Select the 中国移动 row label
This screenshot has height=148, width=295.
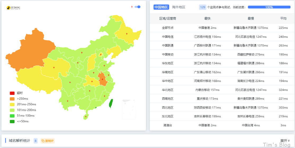click(x=168, y=54)
